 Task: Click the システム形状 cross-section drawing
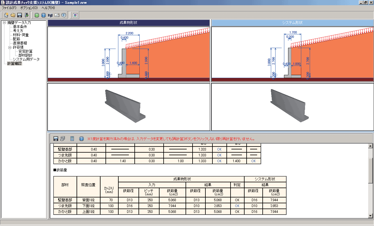point(292,54)
